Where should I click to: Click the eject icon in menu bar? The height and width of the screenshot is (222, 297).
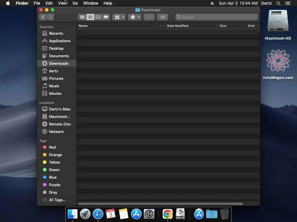tap(212, 3)
